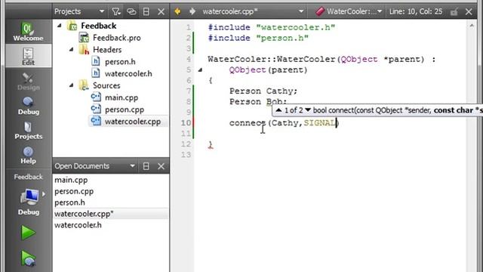
Task: Click the QObject(parent) initializer text
Action: click(269, 70)
